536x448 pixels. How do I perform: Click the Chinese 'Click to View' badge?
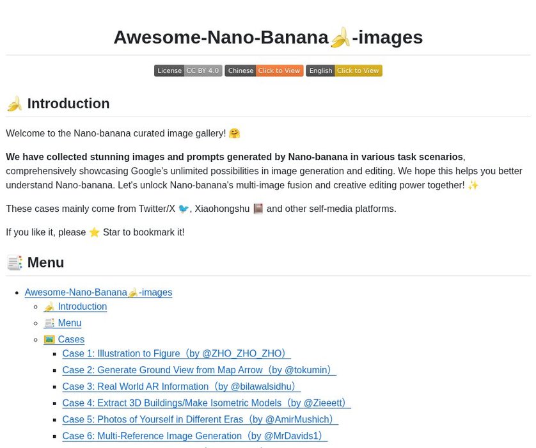264,70
